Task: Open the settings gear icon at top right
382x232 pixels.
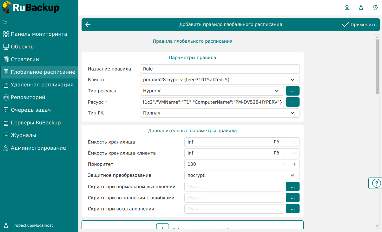Action: pyautogui.click(x=375, y=8)
